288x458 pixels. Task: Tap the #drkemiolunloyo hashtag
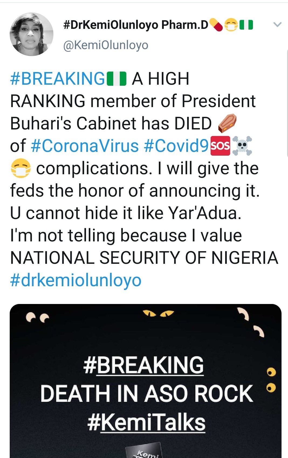pos(76,280)
